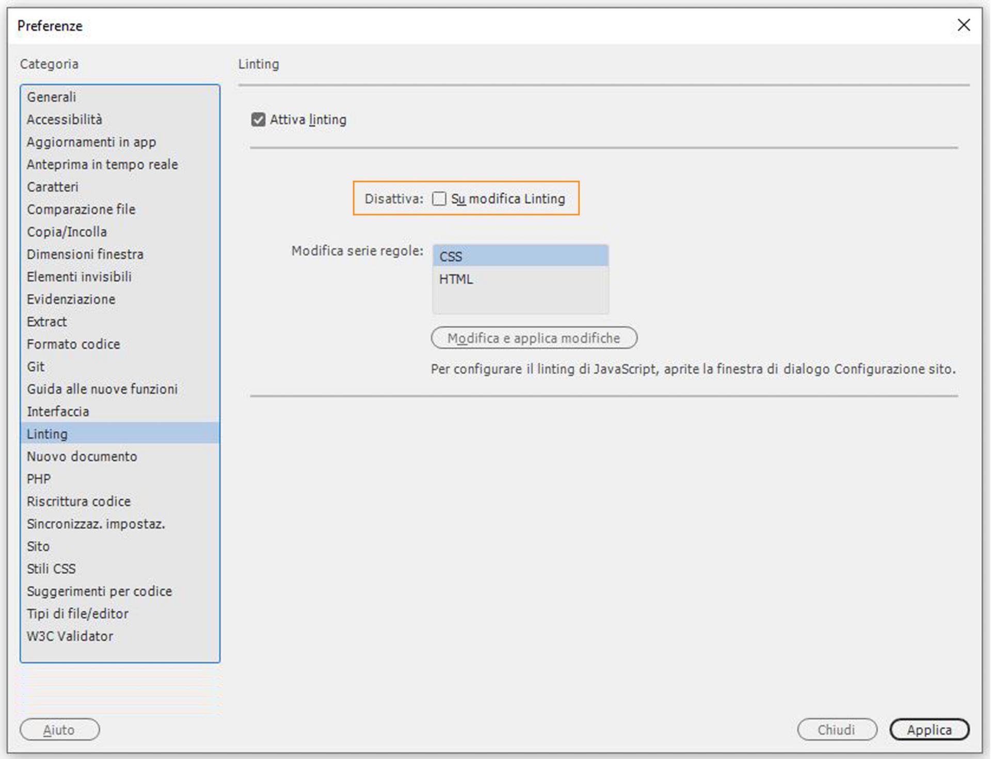Select CSS in rule set list
The width and height of the screenshot is (991, 759).
[520, 257]
